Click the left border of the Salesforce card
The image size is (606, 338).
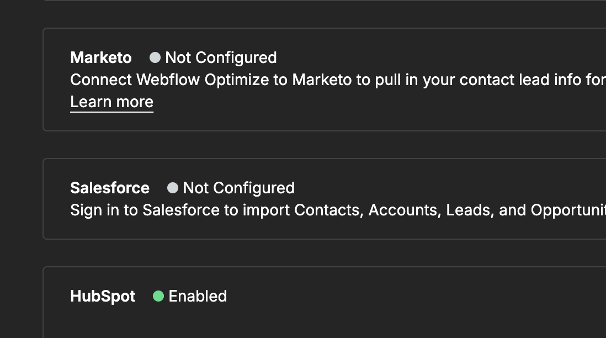43,199
